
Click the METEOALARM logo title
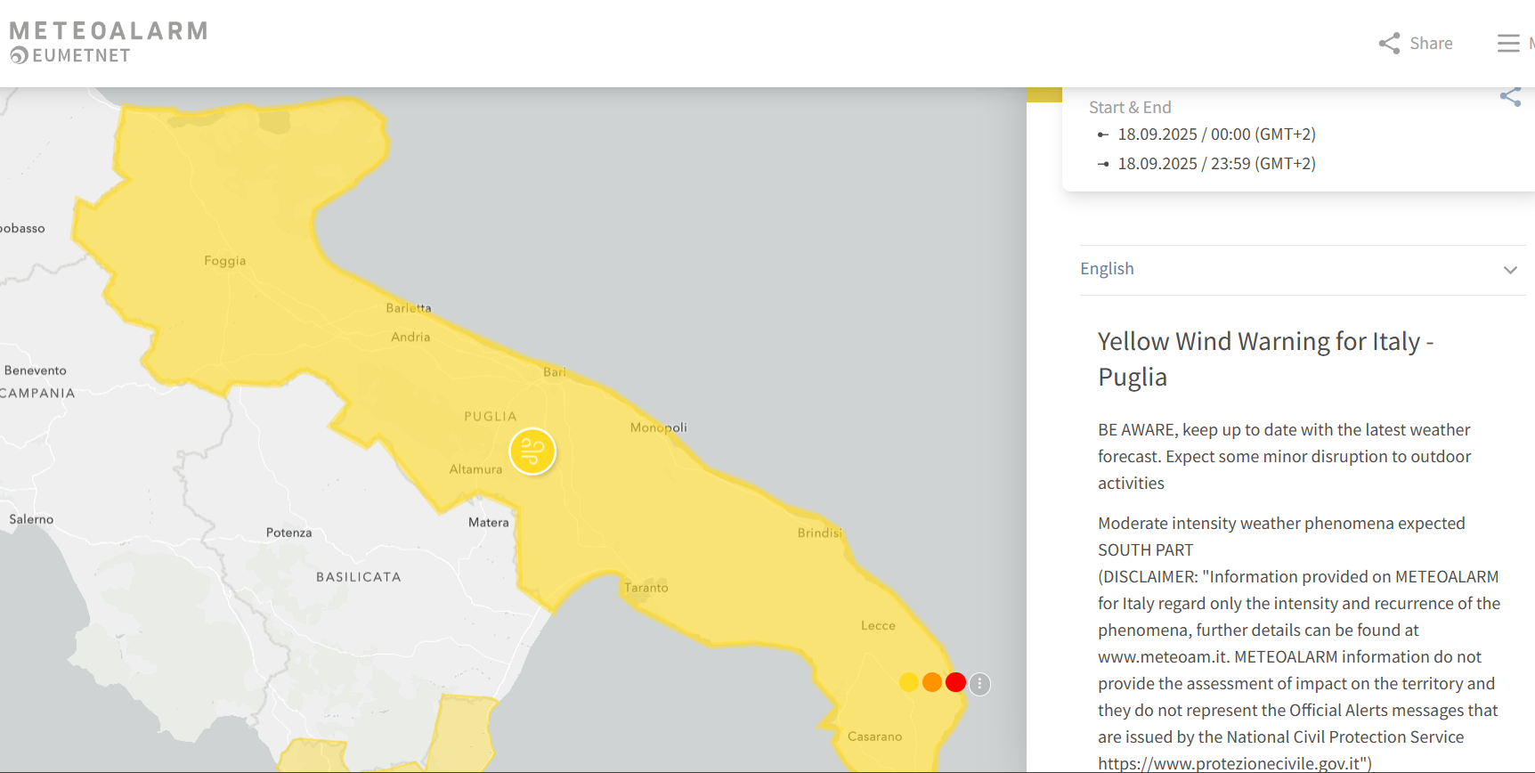point(109,31)
